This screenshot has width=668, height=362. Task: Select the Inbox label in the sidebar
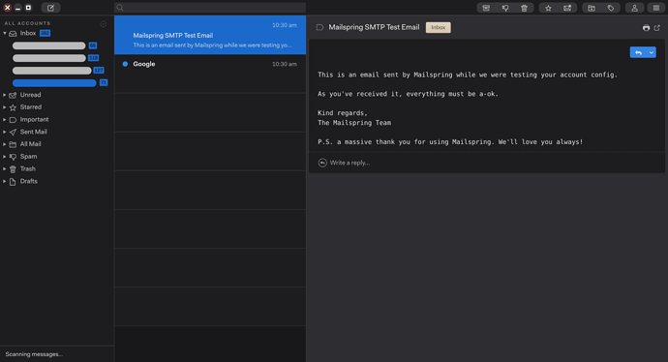[x=28, y=33]
